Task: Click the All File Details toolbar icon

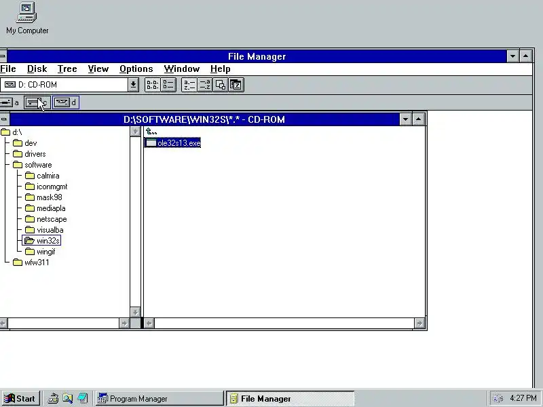Action: 168,85
